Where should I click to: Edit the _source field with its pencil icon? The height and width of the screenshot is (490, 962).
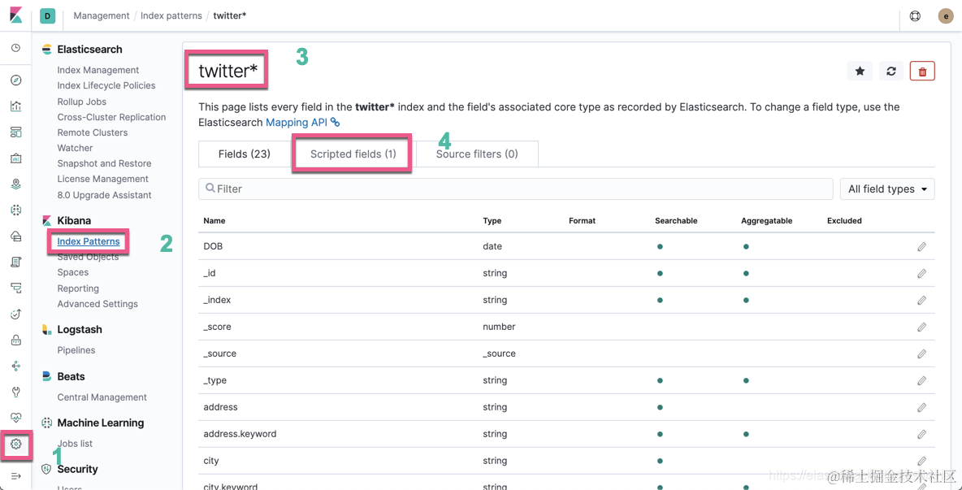(921, 353)
